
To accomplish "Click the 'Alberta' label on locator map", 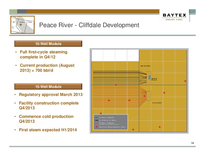I will coord(22,22).
